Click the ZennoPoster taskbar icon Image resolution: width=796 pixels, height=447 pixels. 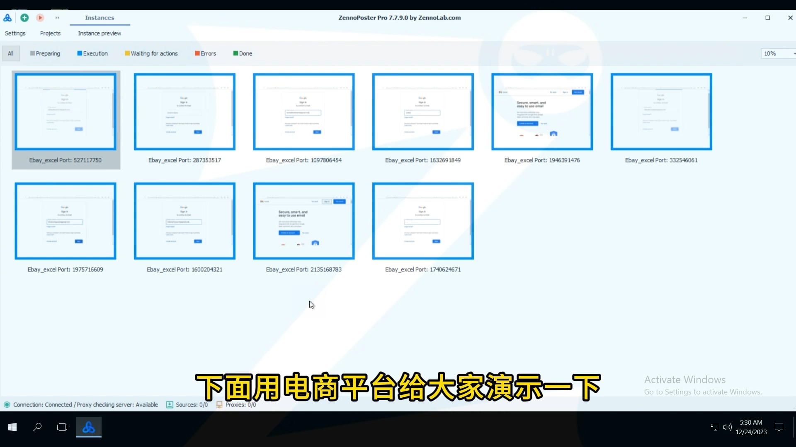[89, 427]
